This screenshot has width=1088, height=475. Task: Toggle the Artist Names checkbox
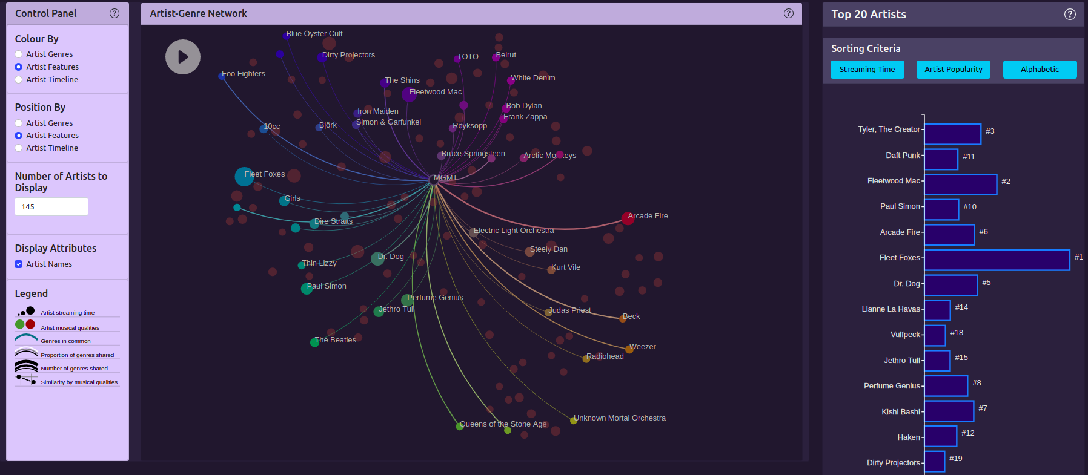[19, 264]
